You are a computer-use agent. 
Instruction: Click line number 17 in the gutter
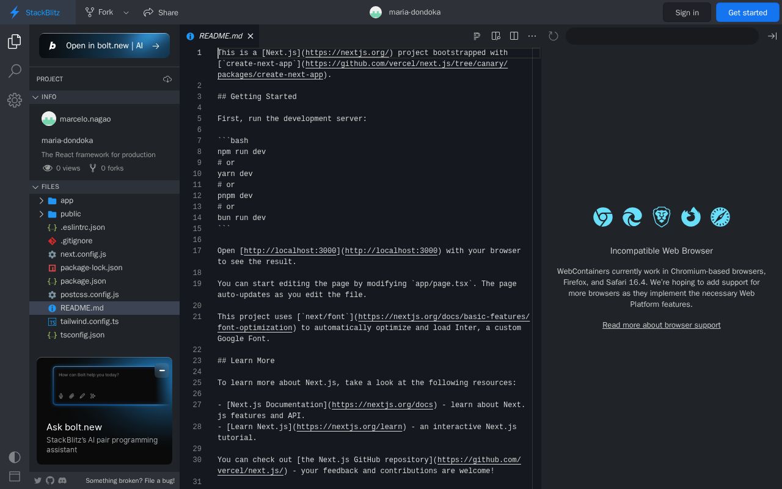197,251
